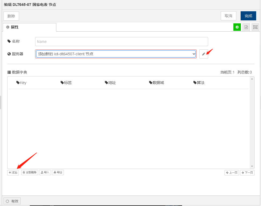The width and height of the screenshot is (261, 206).
Task: Open the node description document icon
Action: click(x=246, y=27)
